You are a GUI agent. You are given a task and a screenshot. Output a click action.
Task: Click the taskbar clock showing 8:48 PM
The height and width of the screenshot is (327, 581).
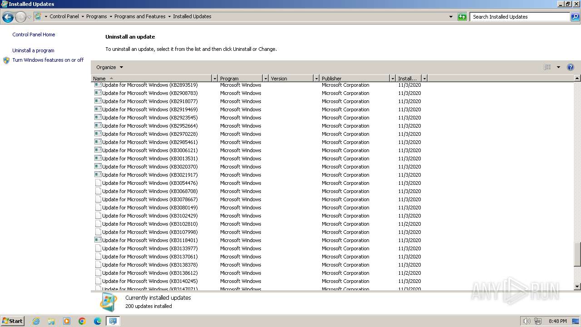[557, 321]
